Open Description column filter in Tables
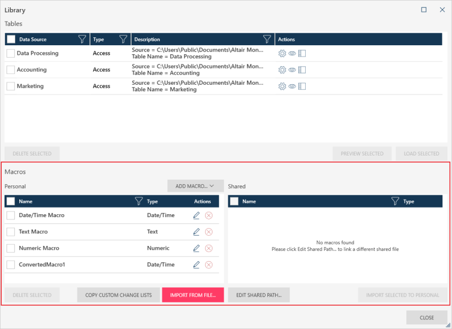The width and height of the screenshot is (452, 329). click(267, 40)
